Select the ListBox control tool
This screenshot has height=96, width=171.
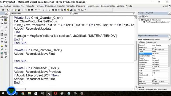click(6, 34)
